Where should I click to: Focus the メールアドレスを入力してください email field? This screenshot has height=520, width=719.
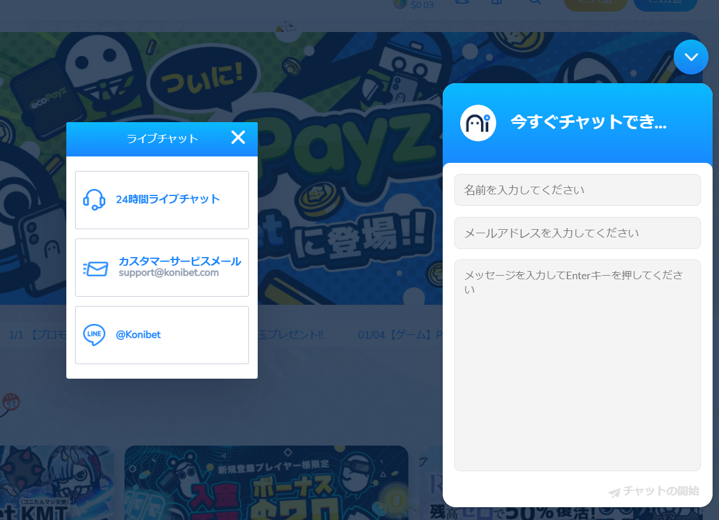click(577, 233)
